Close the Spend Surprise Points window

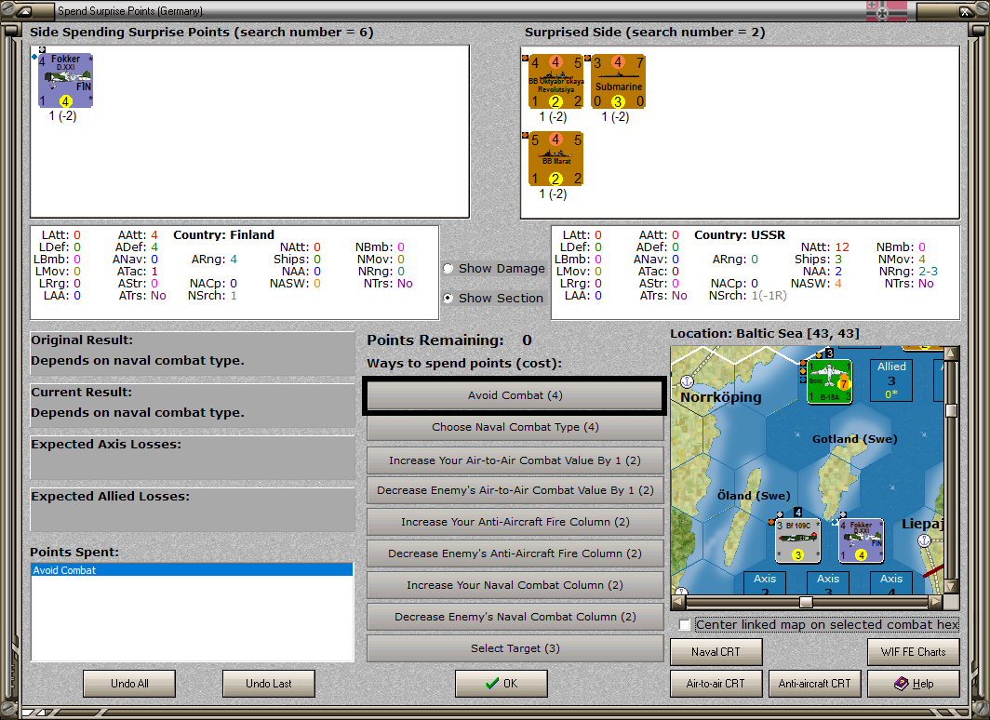click(x=966, y=11)
